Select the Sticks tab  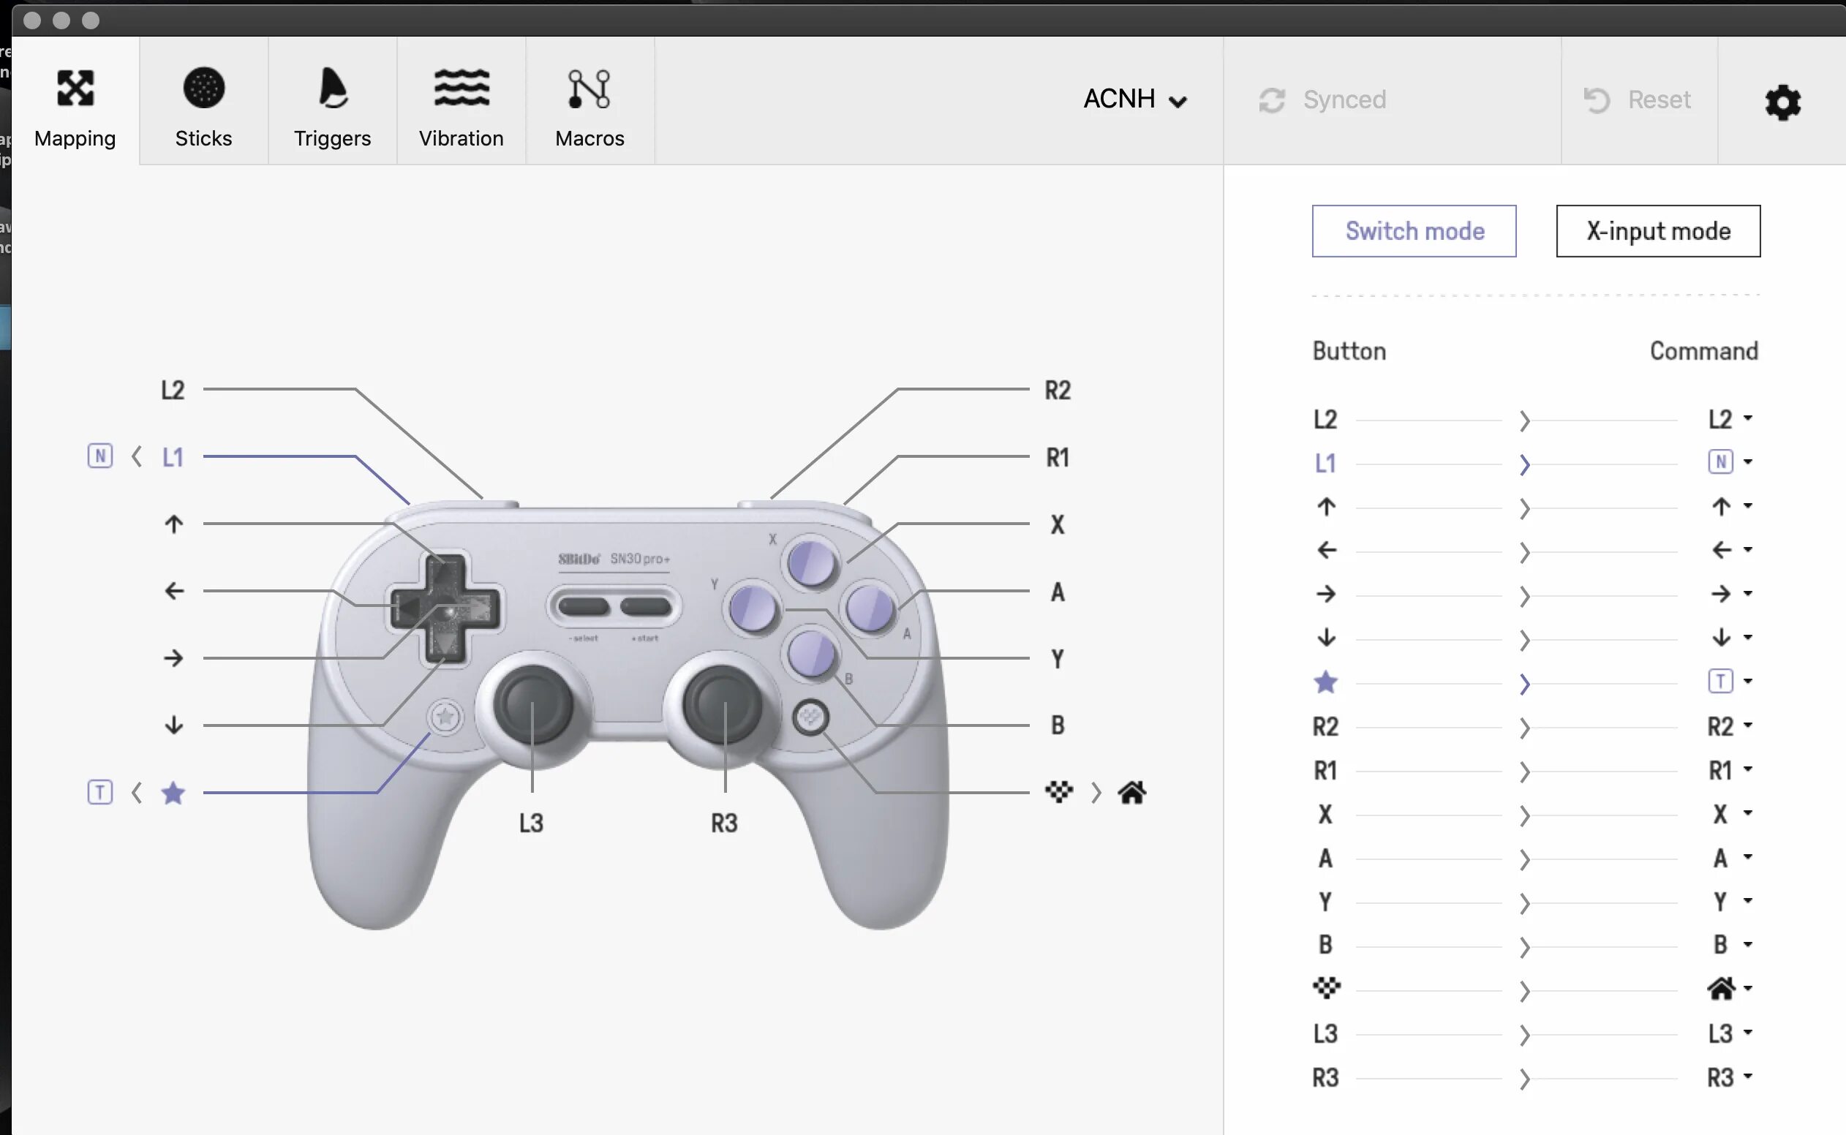click(x=203, y=108)
